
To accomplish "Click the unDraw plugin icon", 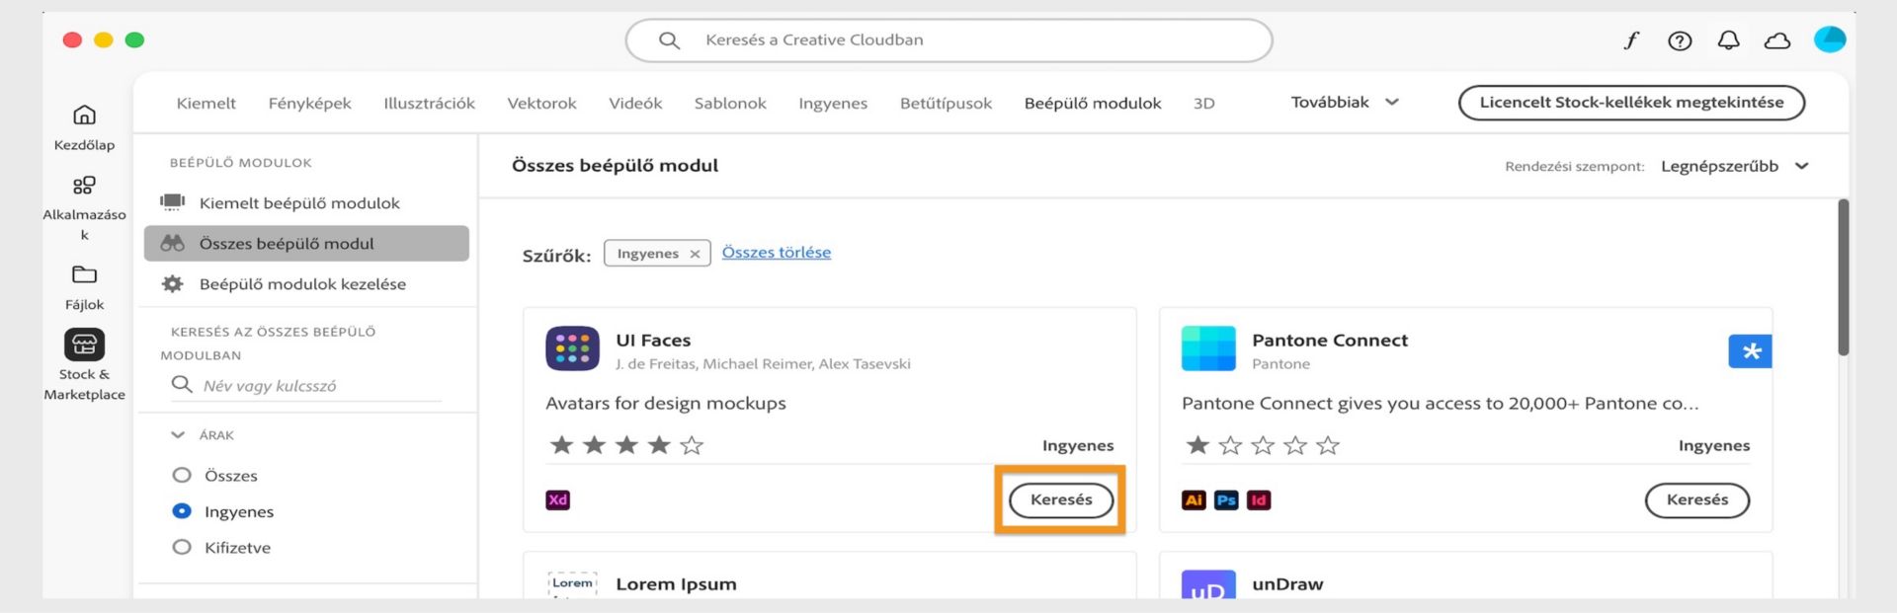I will pyautogui.click(x=1208, y=584).
